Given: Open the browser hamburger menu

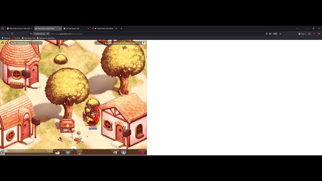Looking at the screenshot, I should (319, 34).
